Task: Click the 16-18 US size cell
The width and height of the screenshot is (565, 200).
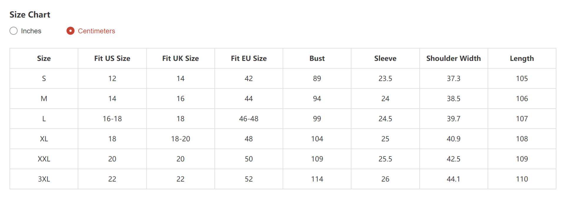Action: pos(112,119)
